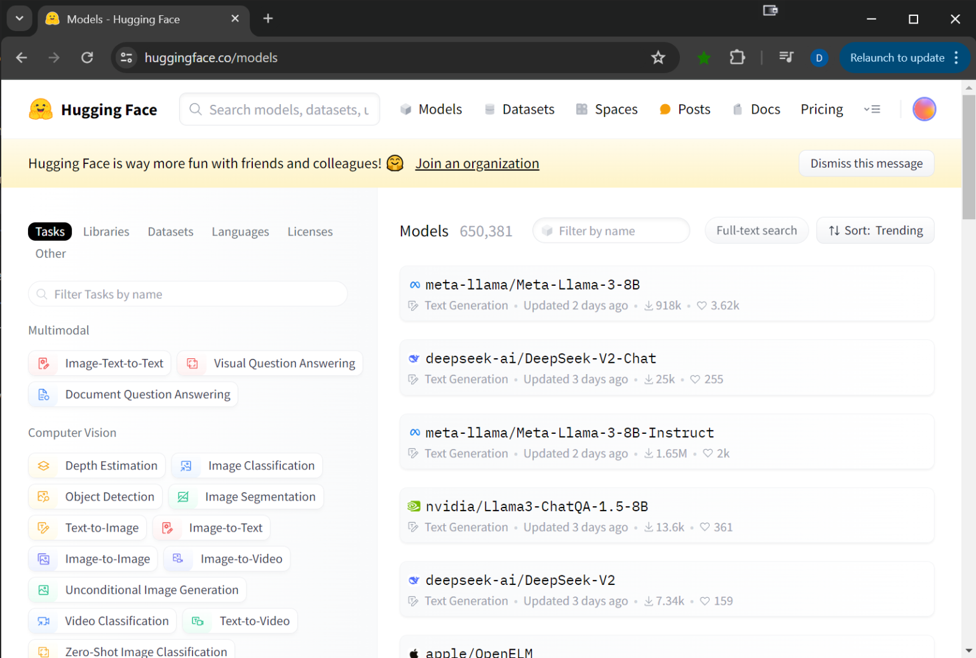Open the browser Extensions puzzle icon
This screenshot has height=658, width=976.
737,58
